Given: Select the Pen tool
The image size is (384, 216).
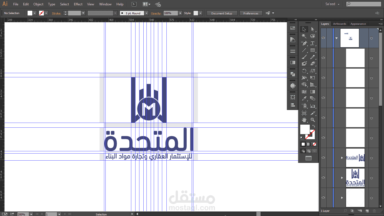Looking at the screenshot, I should click(x=304, y=43).
